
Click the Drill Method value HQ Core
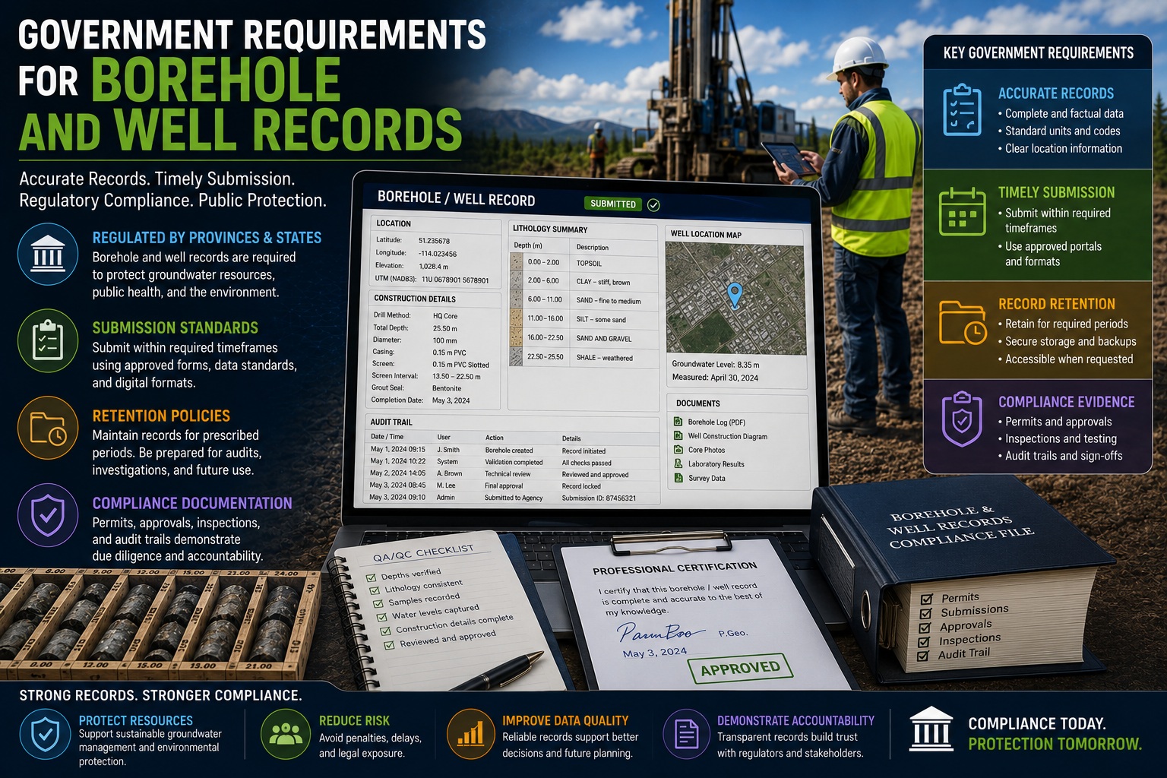pos(445,316)
